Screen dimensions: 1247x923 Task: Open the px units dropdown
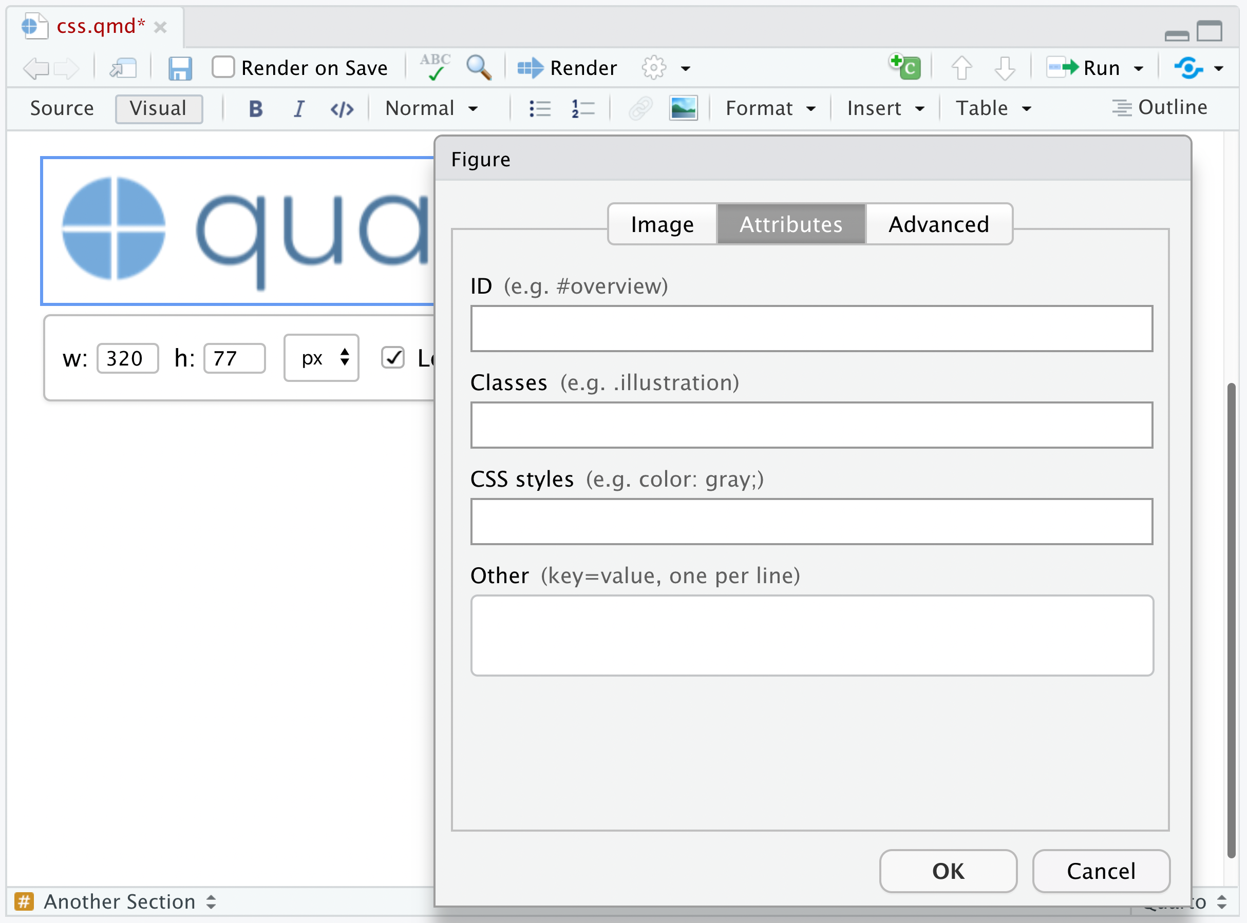pyautogui.click(x=322, y=358)
